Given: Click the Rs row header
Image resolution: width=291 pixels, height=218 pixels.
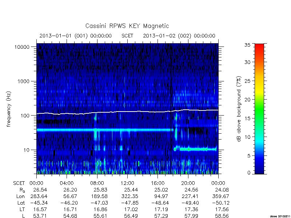Looking at the screenshot, I should [22, 190].
